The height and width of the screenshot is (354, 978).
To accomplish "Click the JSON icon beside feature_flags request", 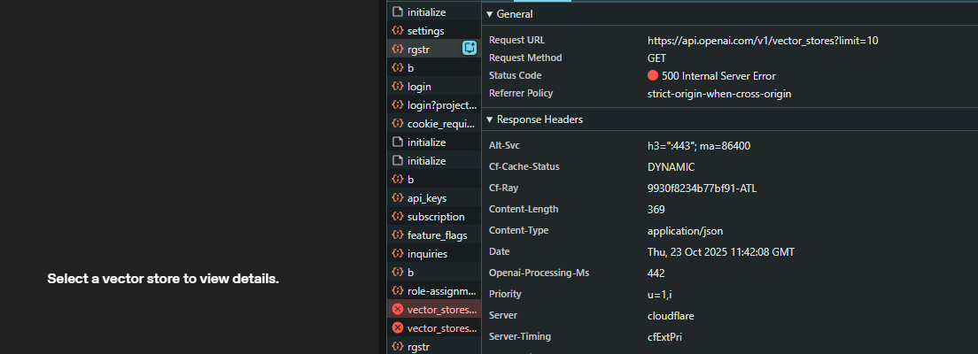I will pyautogui.click(x=398, y=235).
